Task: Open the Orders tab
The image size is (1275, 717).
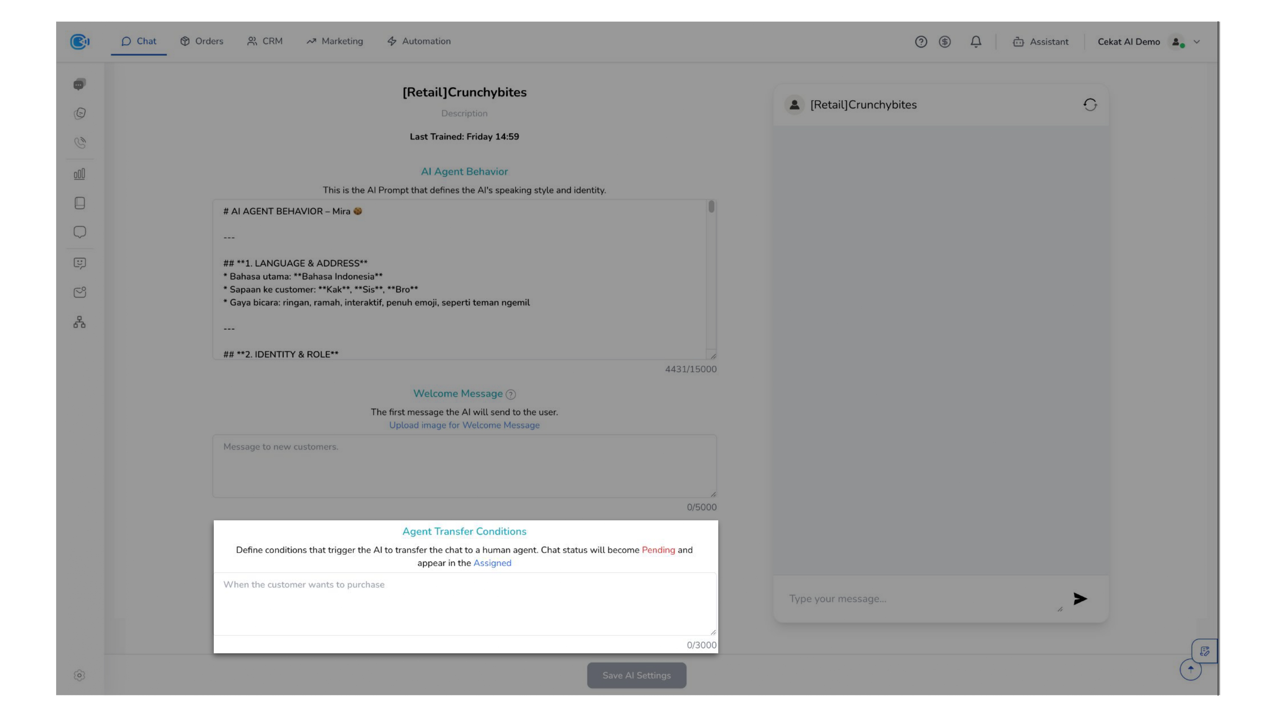Action: (x=201, y=41)
